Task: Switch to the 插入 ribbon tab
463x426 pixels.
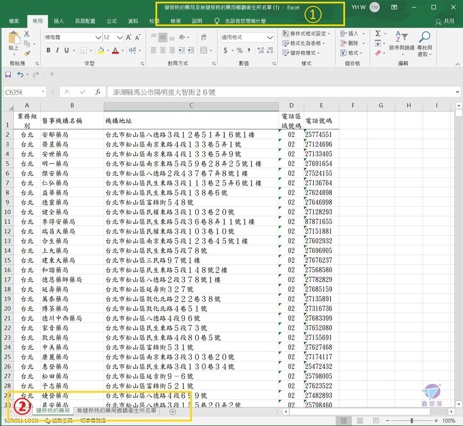Action: tap(59, 21)
